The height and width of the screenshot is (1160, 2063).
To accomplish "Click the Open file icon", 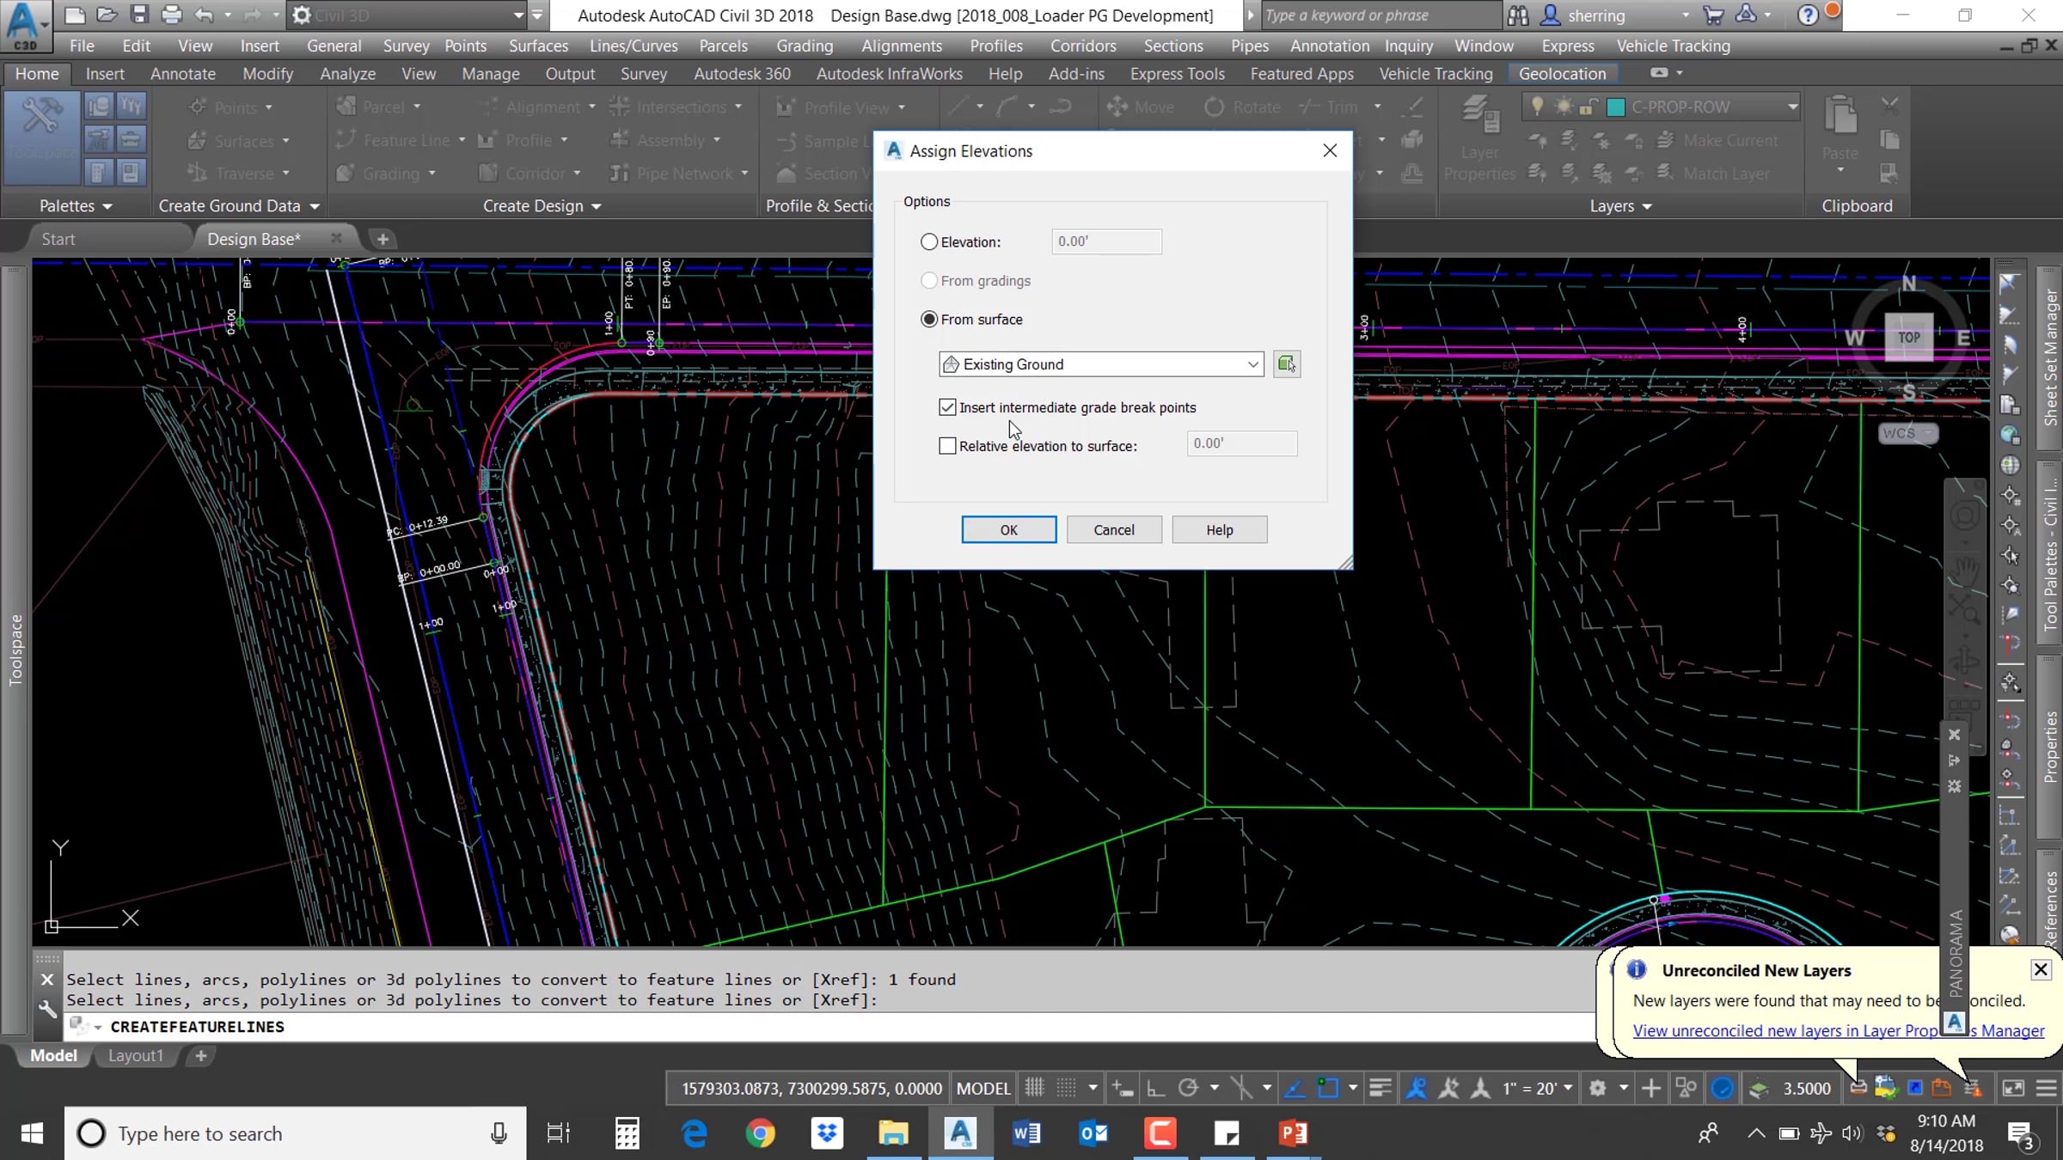I will tap(107, 15).
